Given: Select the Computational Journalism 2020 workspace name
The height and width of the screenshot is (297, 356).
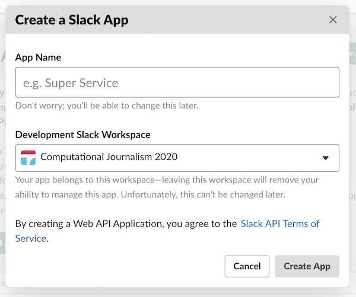Looking at the screenshot, I should point(109,158).
